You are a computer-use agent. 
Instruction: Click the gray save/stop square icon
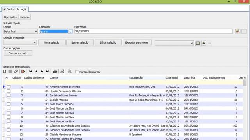tap(10, 72)
